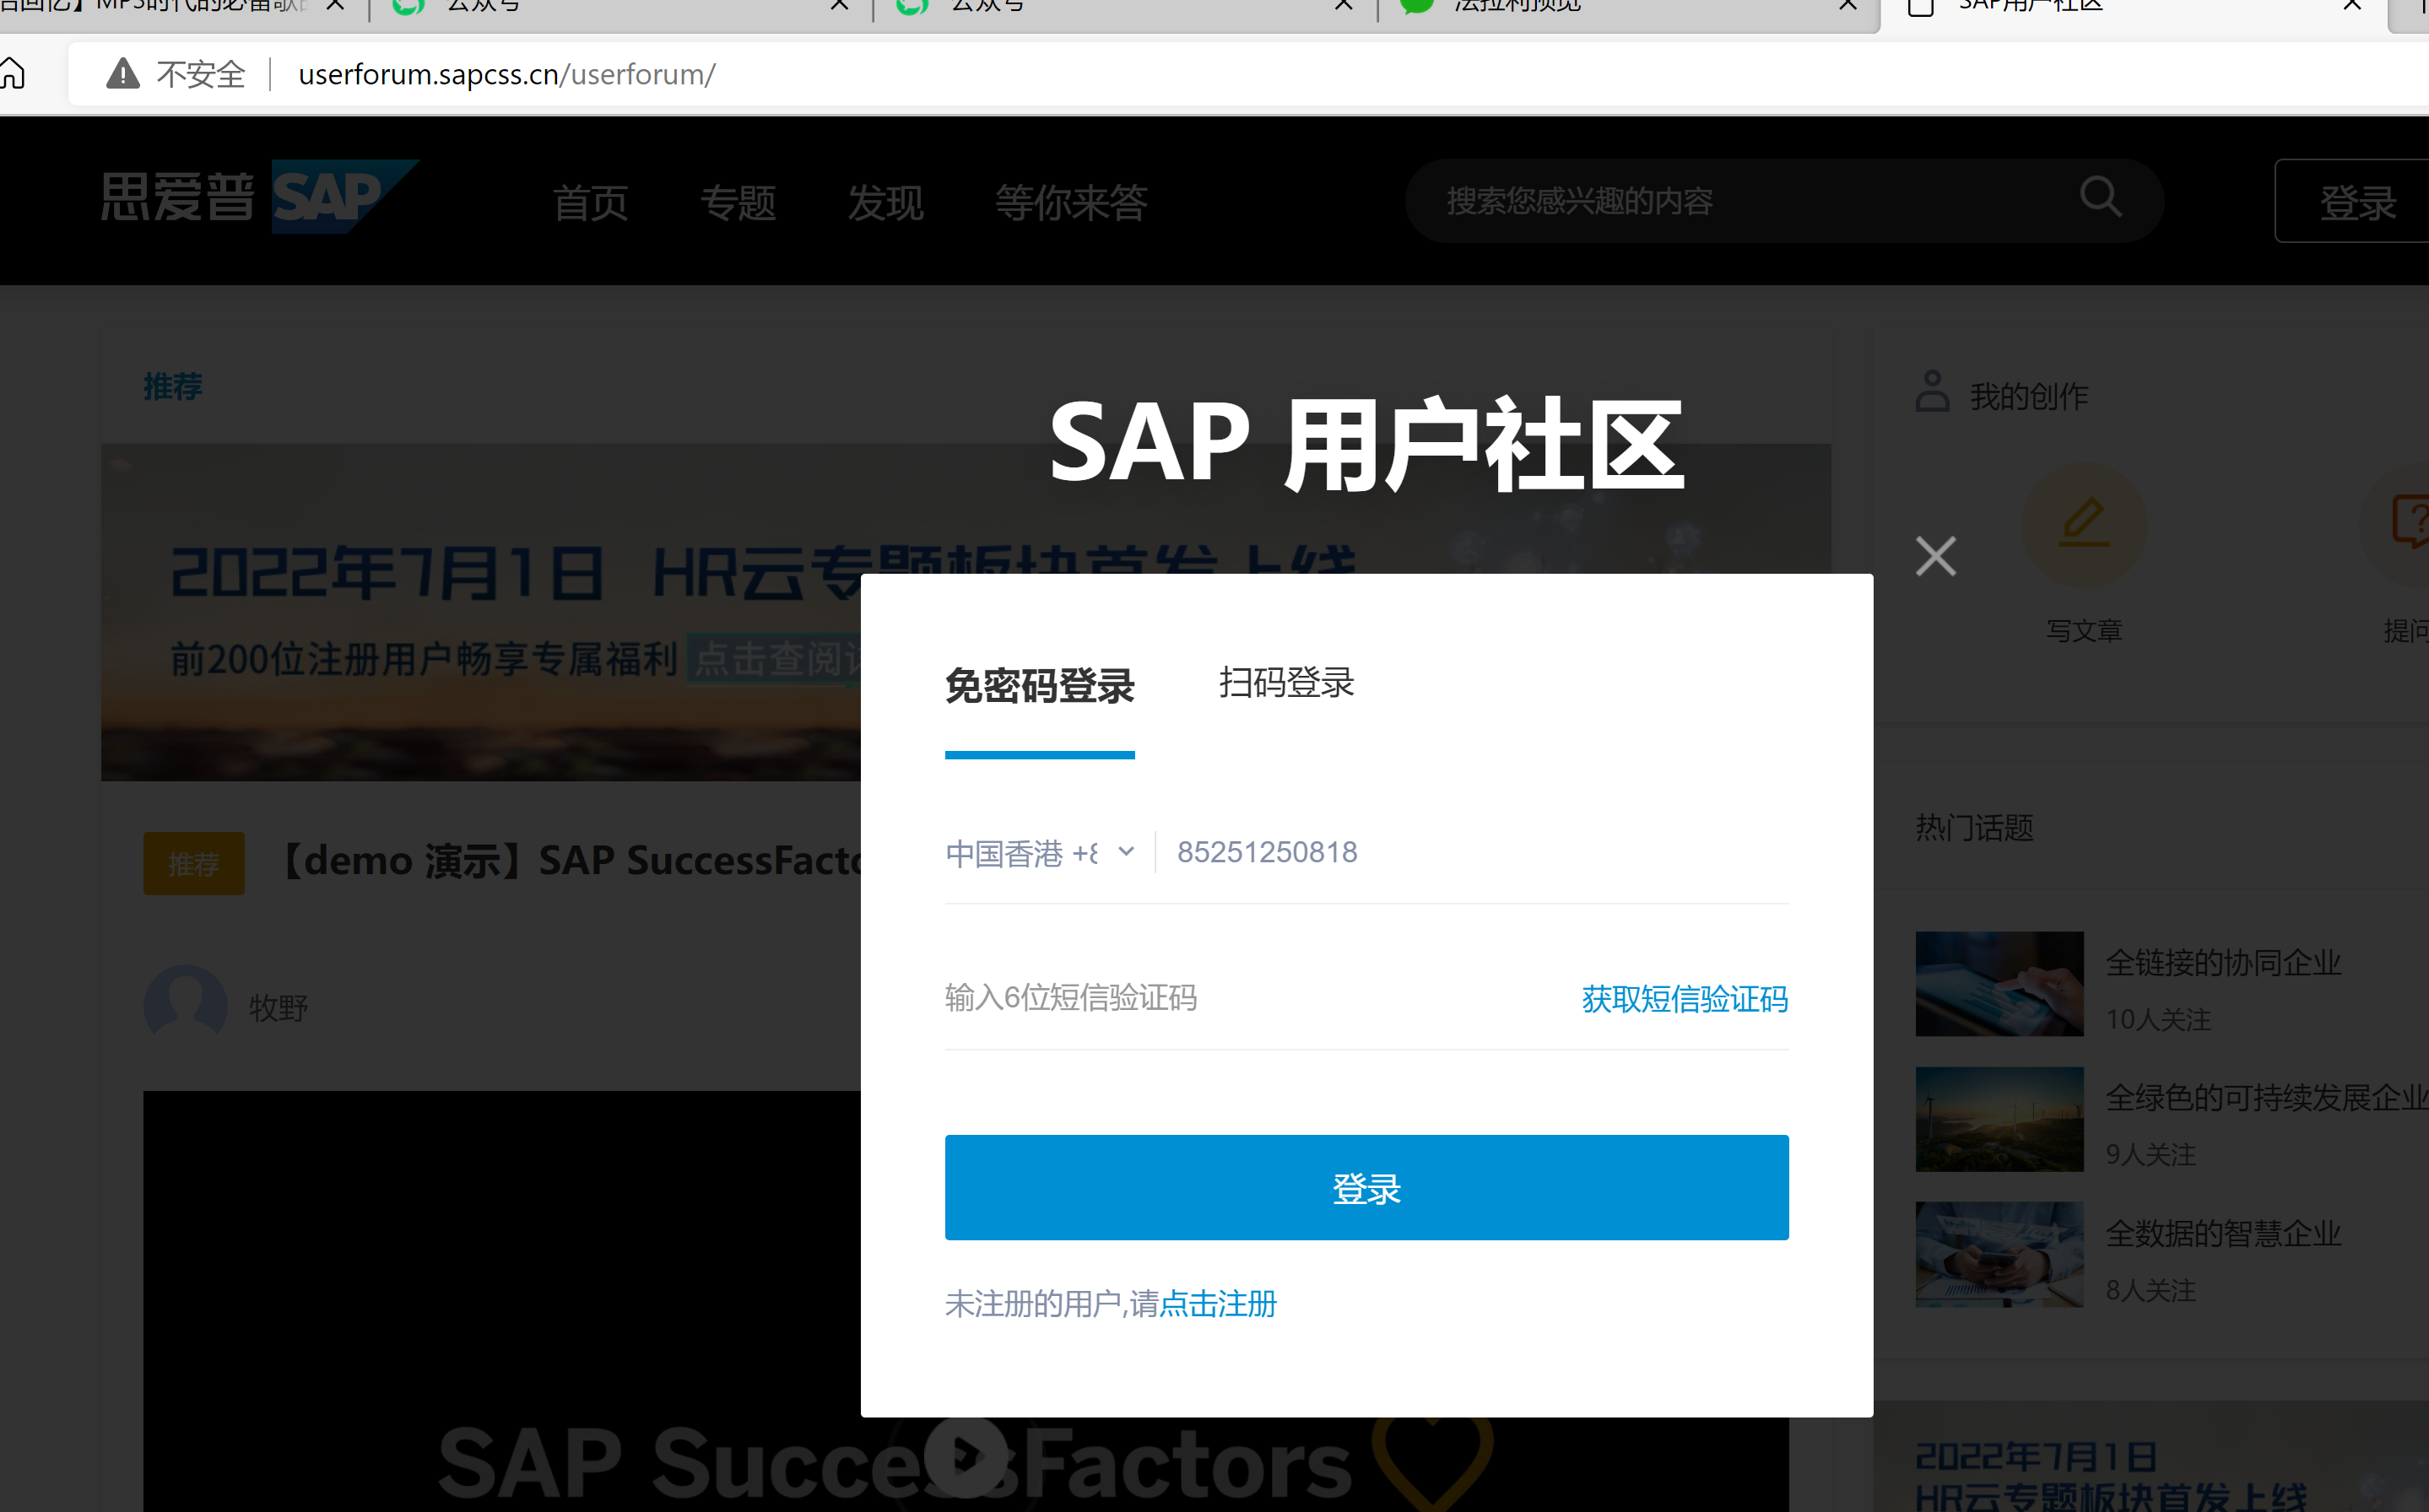The image size is (2429, 1512).
Task: Click 写文章 label
Action: pos(2084,631)
